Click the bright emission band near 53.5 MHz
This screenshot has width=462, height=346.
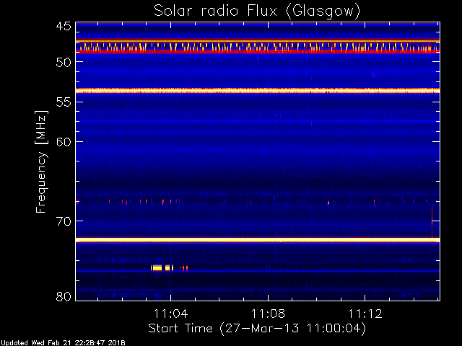pyautogui.click(x=258, y=91)
